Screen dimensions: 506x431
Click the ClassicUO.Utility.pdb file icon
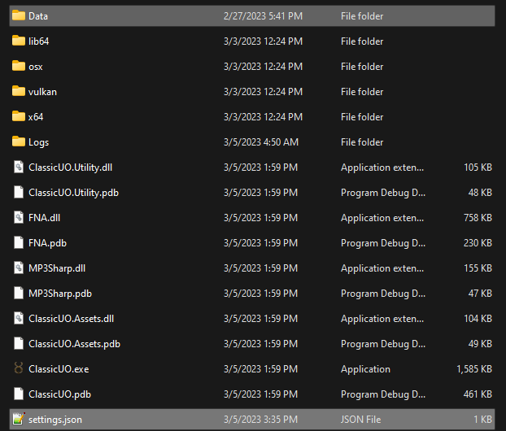(19, 192)
